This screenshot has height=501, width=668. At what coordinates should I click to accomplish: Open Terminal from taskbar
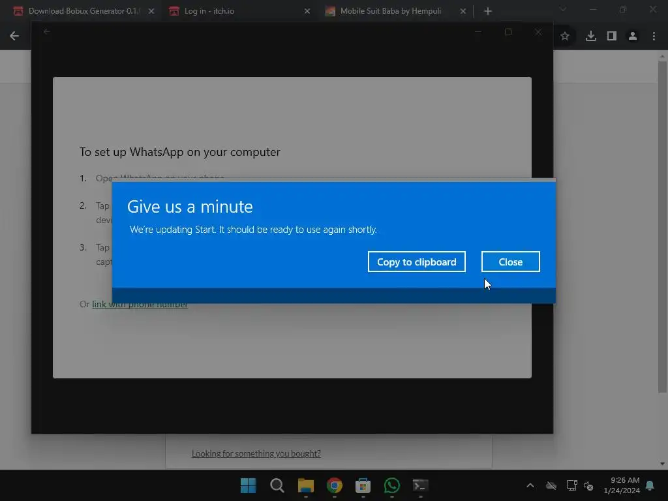click(x=421, y=485)
